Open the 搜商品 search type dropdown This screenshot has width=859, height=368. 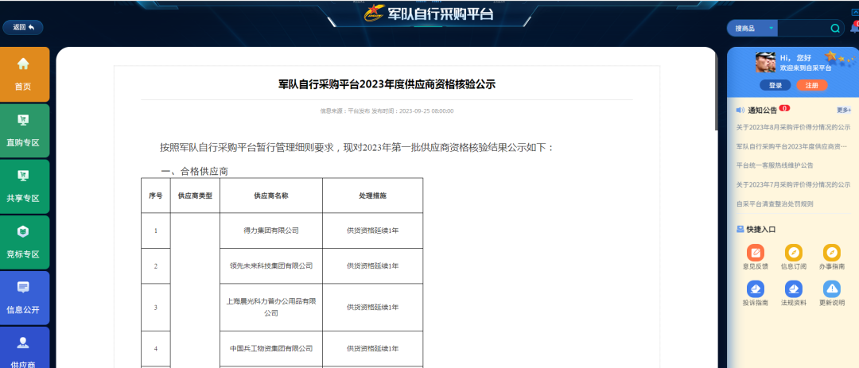(x=752, y=29)
